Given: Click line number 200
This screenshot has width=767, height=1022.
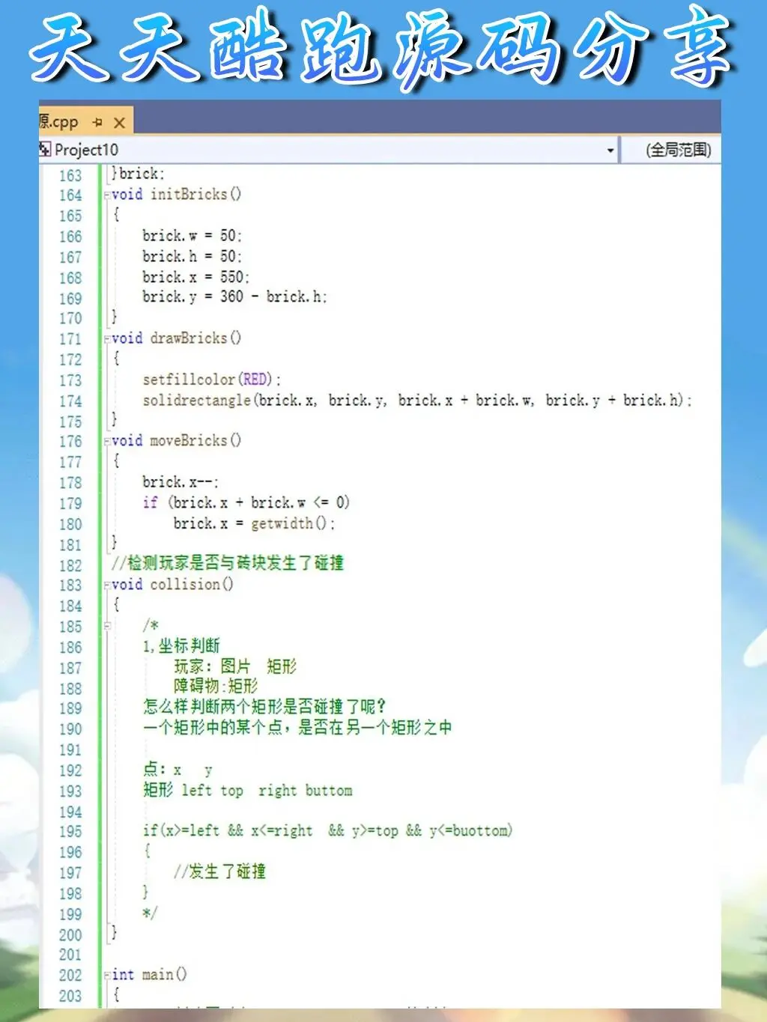Looking at the screenshot, I should click(x=70, y=935).
